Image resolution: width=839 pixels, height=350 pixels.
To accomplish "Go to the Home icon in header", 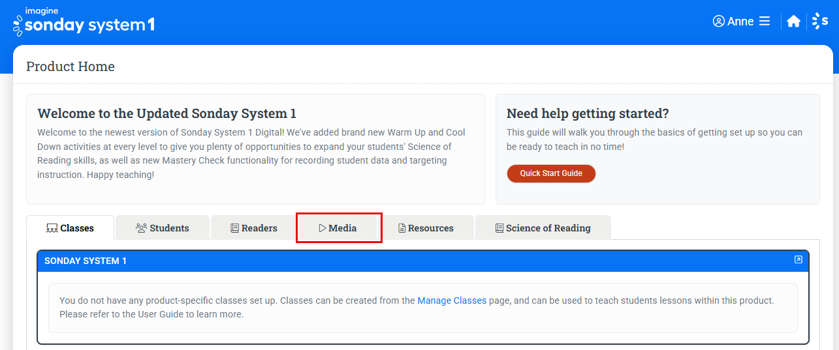I will (x=793, y=22).
